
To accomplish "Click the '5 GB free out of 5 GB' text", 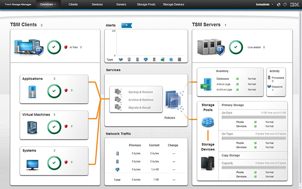I will click(x=273, y=113).
